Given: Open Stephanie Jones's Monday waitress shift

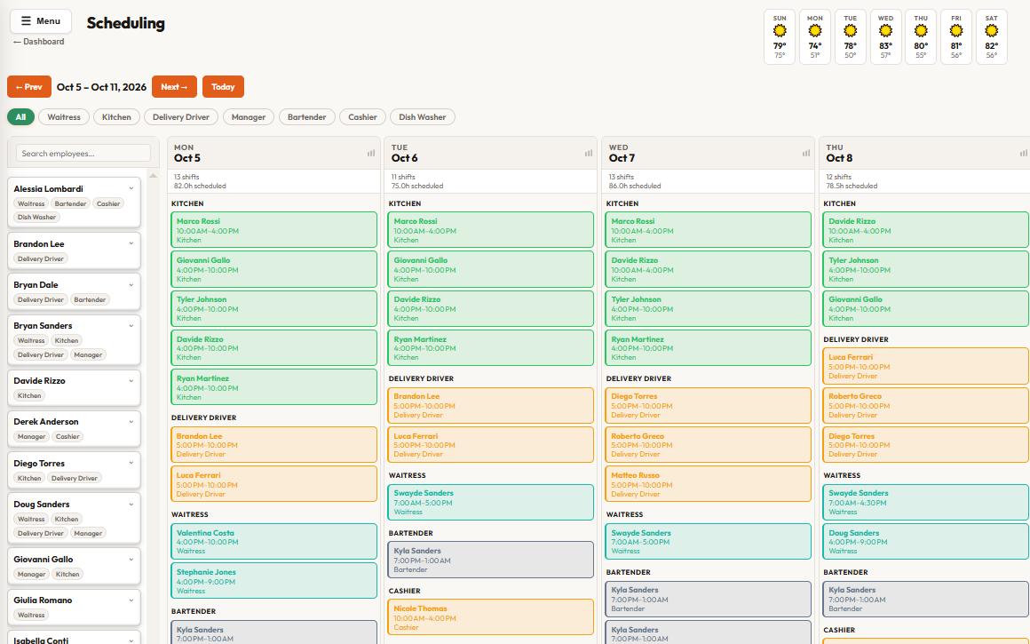Looking at the screenshot, I should 273,581.
